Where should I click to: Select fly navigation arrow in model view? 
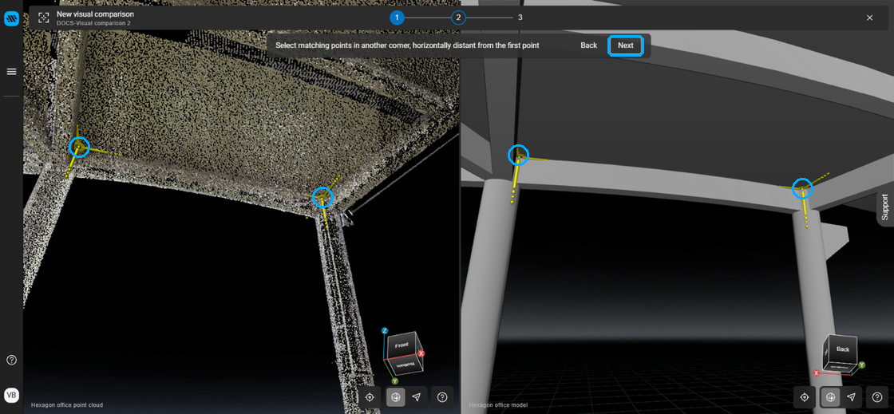tap(851, 397)
